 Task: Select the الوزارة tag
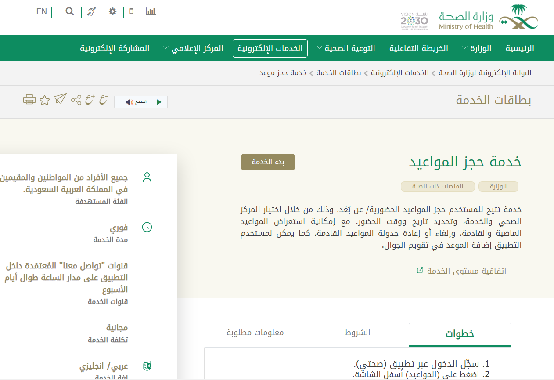tap(498, 186)
